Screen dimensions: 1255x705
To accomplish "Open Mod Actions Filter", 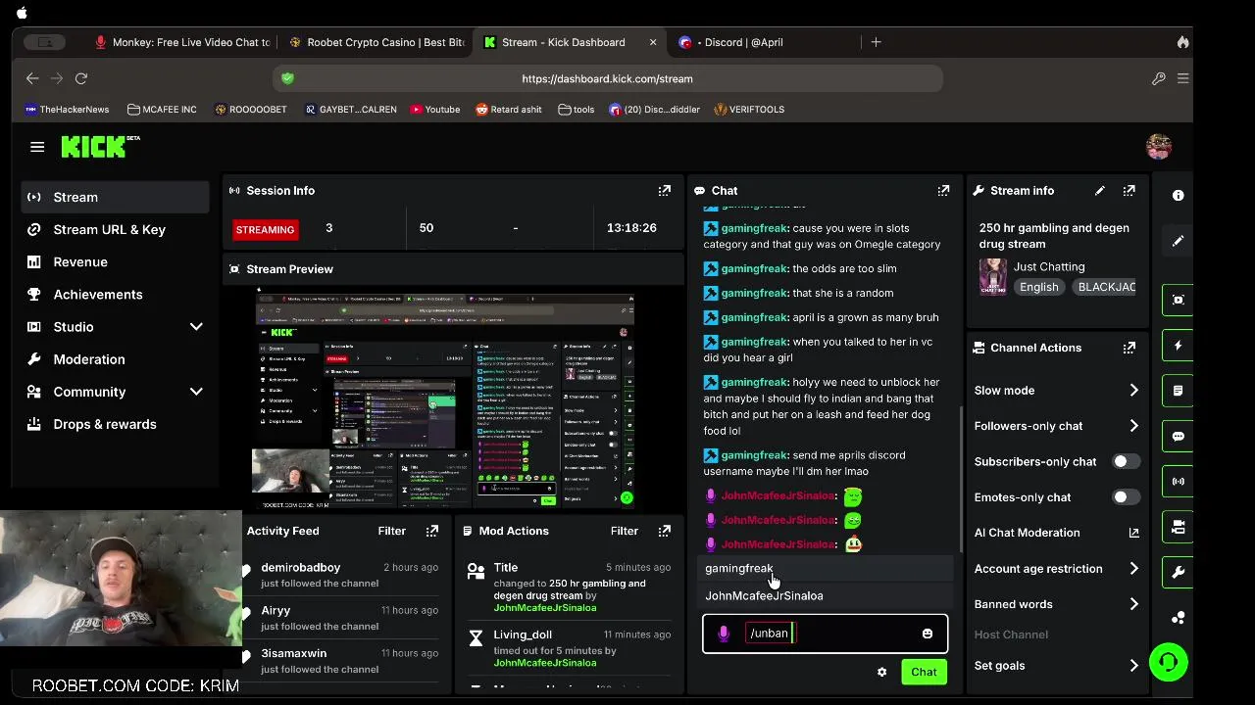I will (625, 531).
